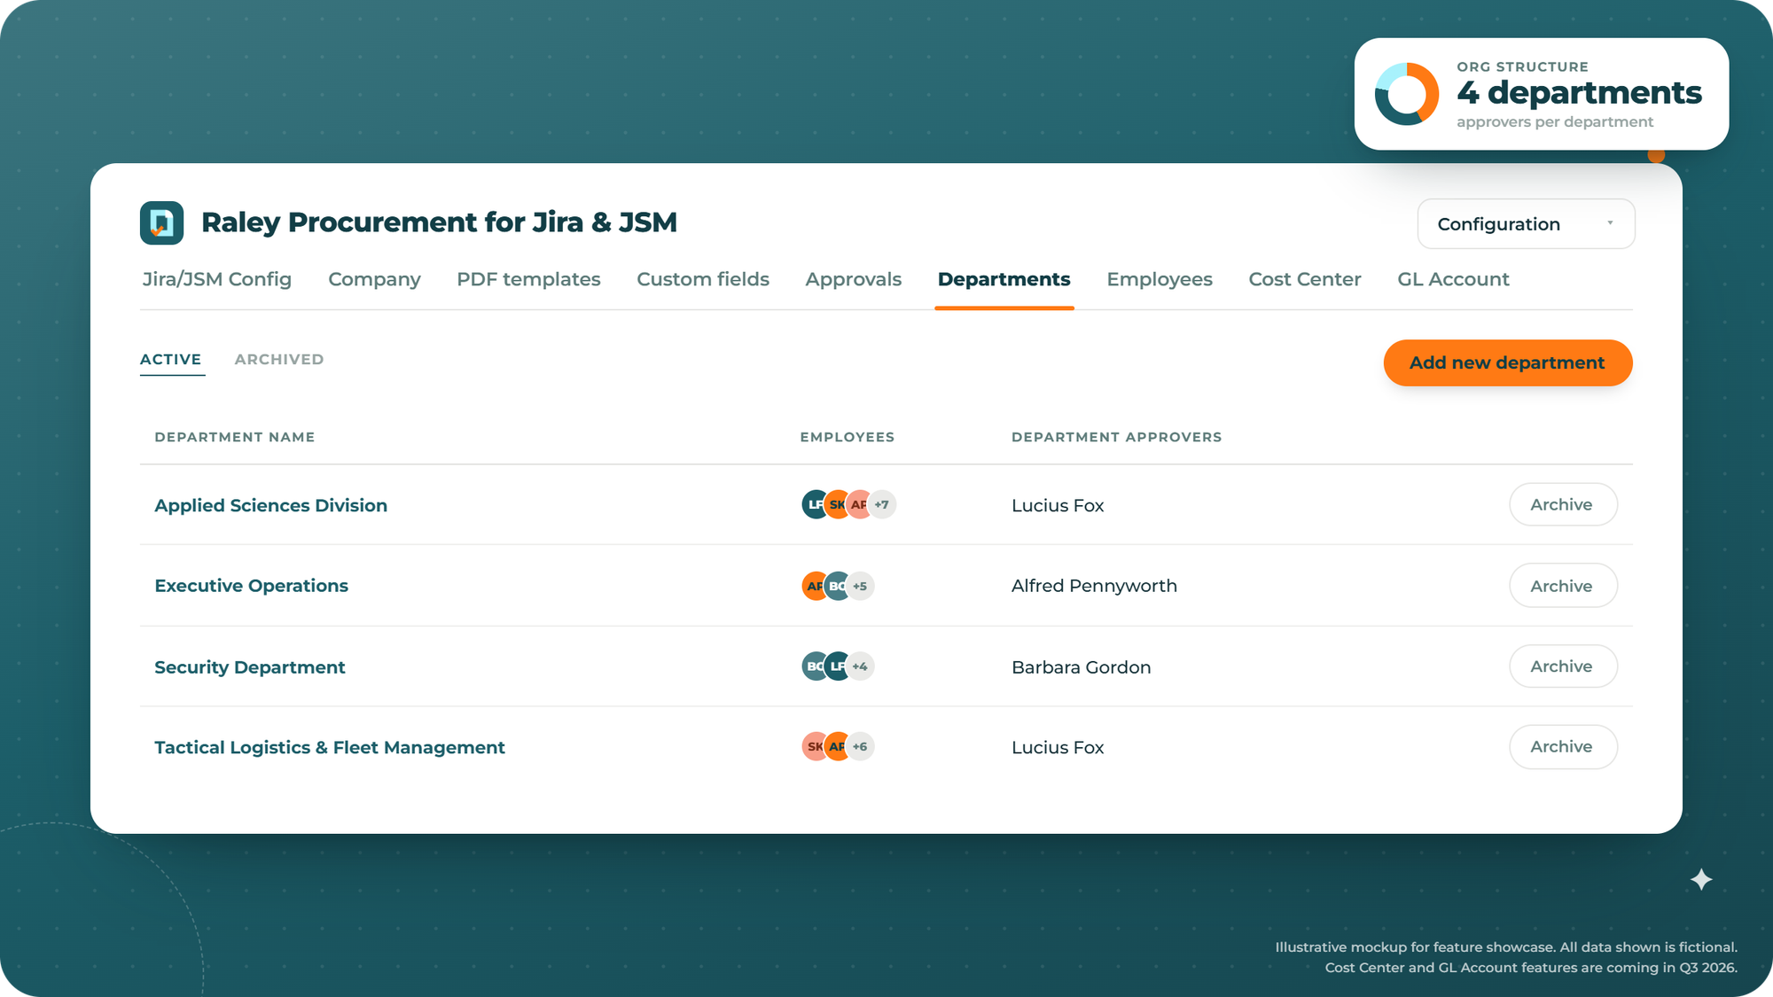
Task: Select the LF avatar in Security Department row
Action: 837,666
